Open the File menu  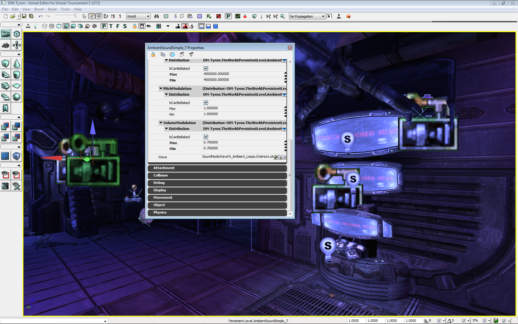[x=5, y=9]
